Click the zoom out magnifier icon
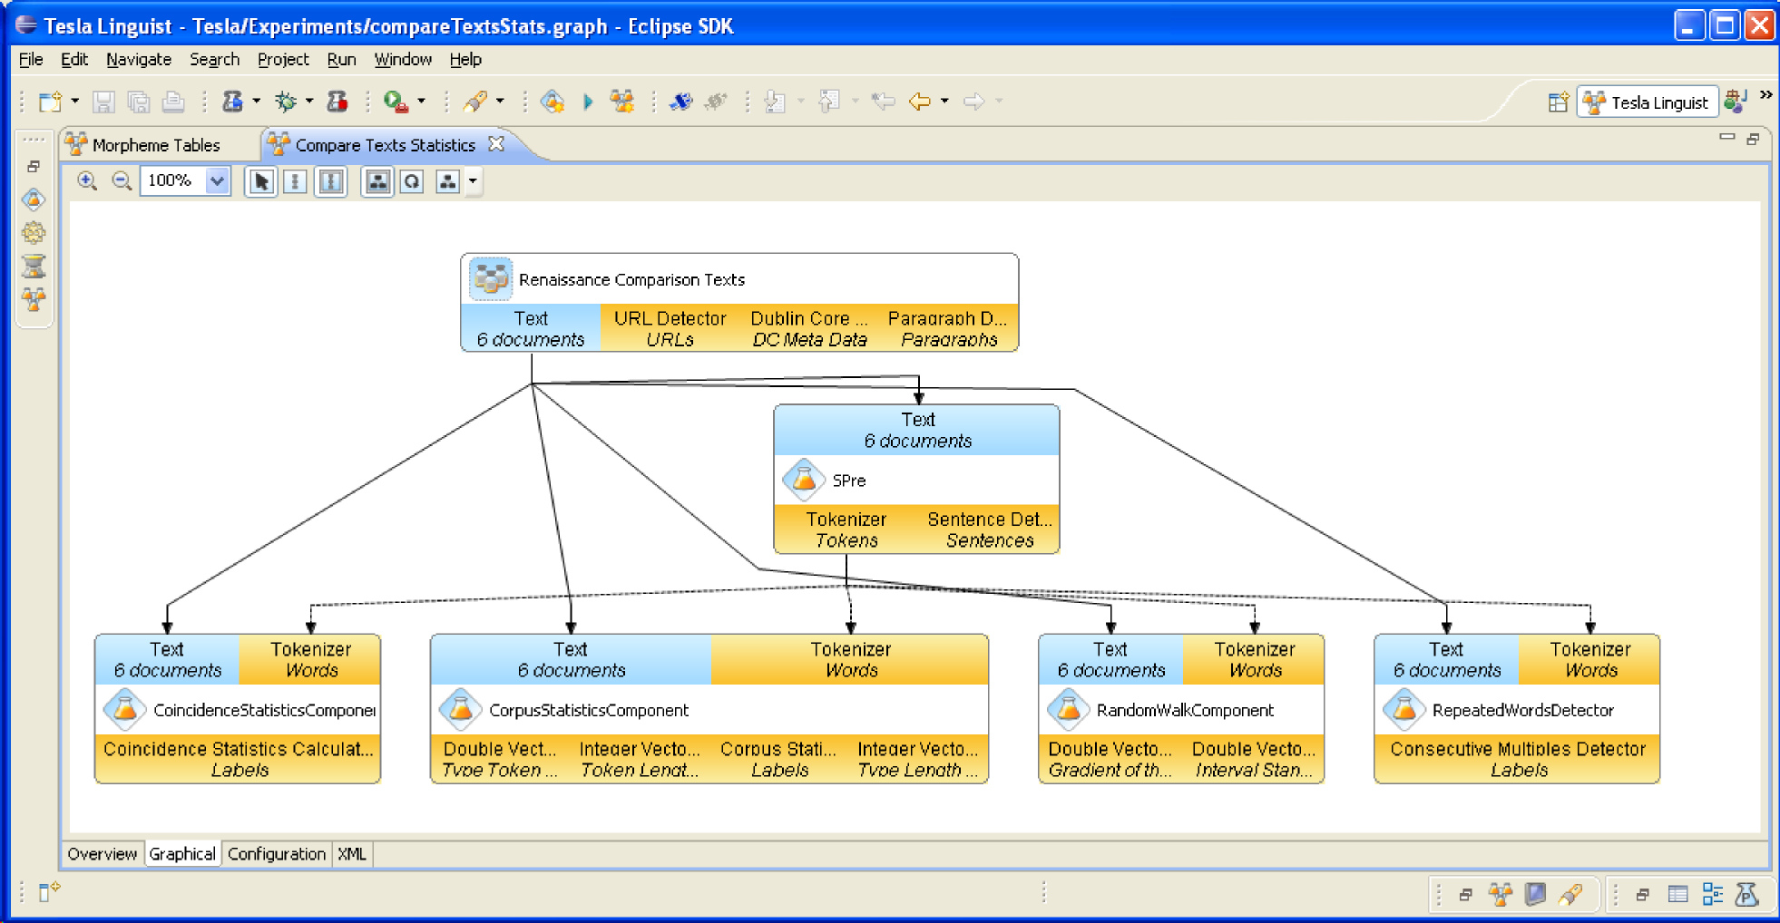The width and height of the screenshot is (1780, 923). tap(121, 180)
